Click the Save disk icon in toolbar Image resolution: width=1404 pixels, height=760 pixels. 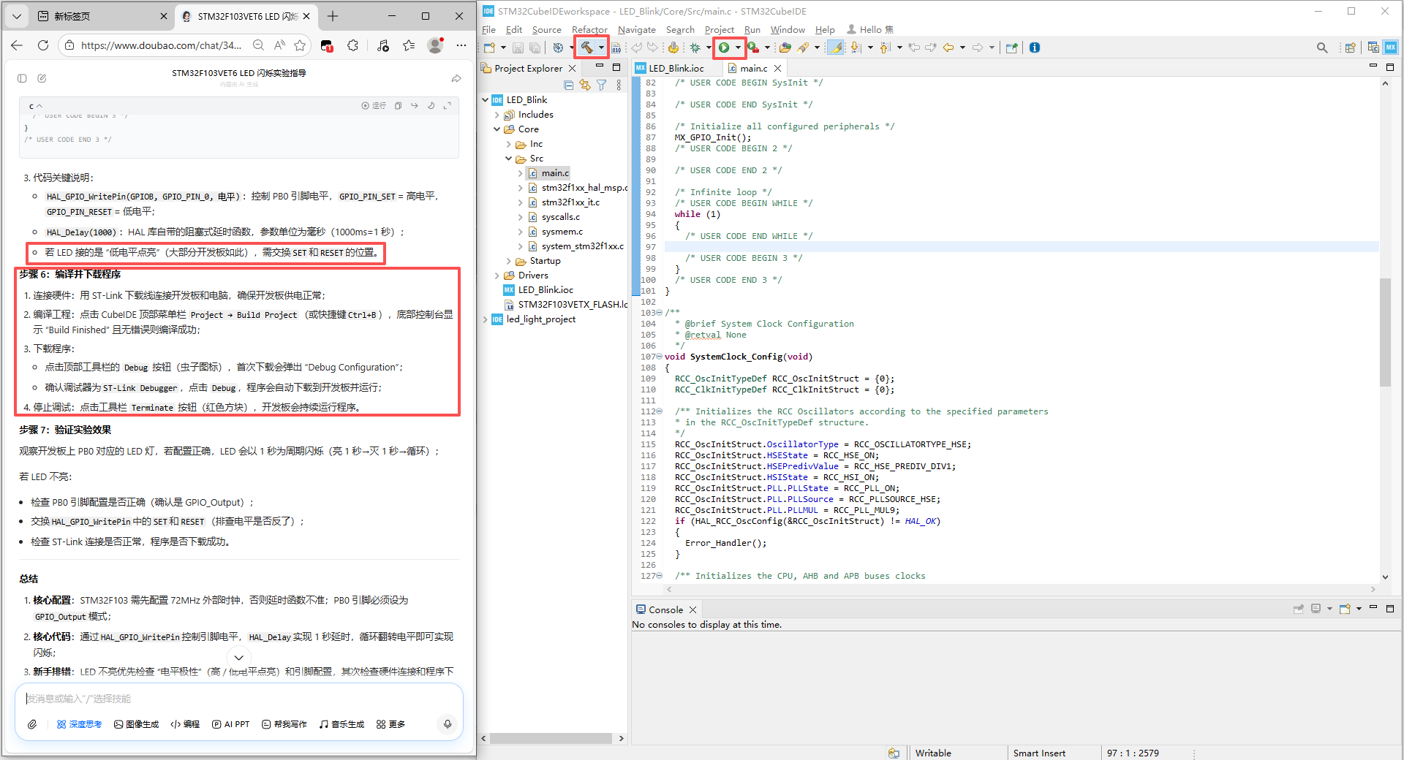pyautogui.click(x=518, y=47)
